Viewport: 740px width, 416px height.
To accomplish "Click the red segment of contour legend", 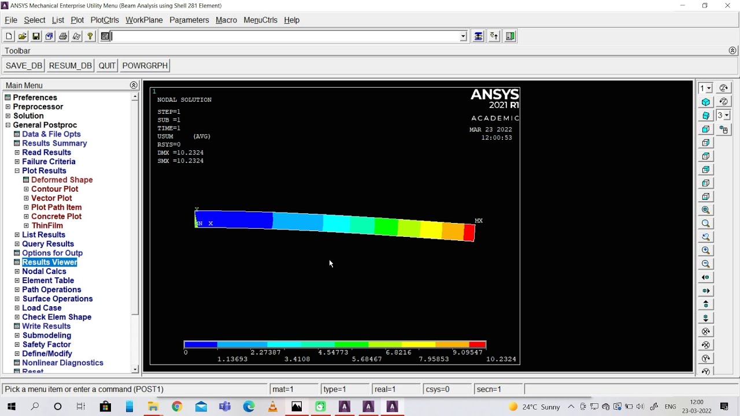I will (x=478, y=345).
